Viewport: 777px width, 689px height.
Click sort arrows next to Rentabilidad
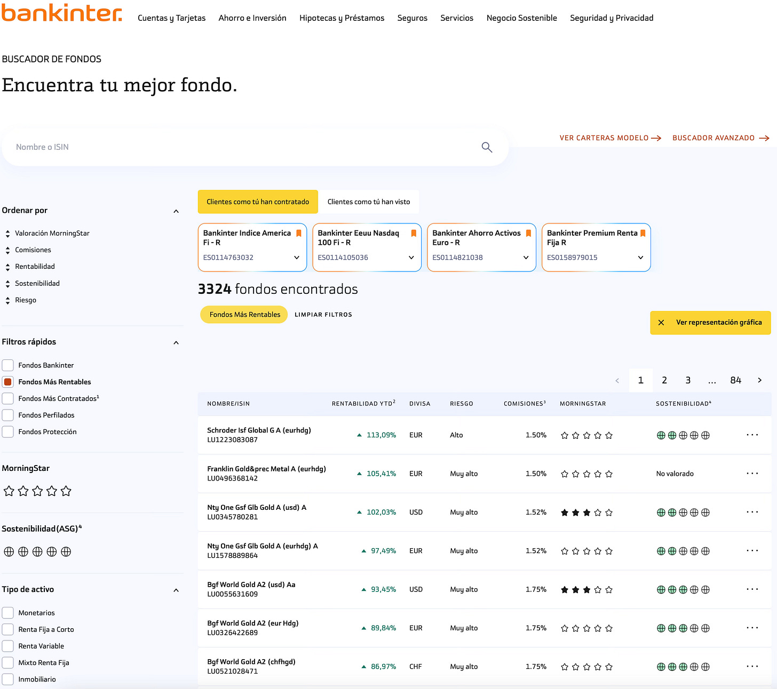7,267
